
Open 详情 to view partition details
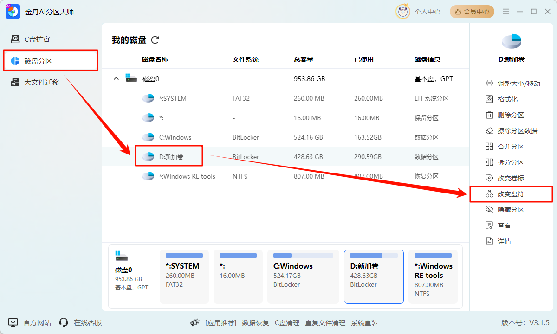point(503,240)
